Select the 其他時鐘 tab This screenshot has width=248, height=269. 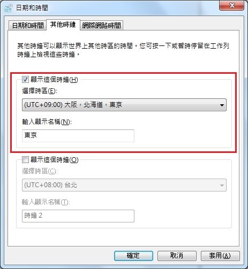pos(63,25)
